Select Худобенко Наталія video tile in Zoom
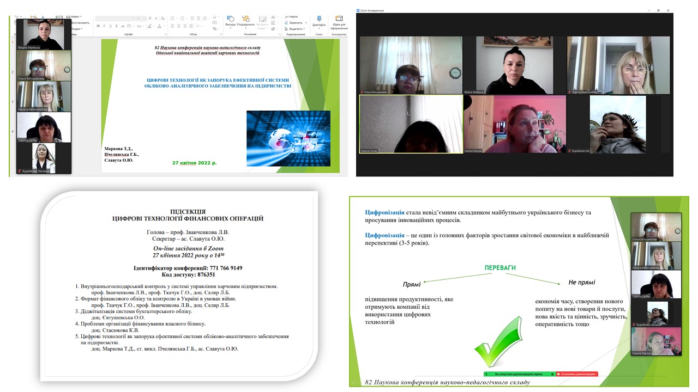Image resolution: width=698 pixels, height=392 pixels. 618,124
